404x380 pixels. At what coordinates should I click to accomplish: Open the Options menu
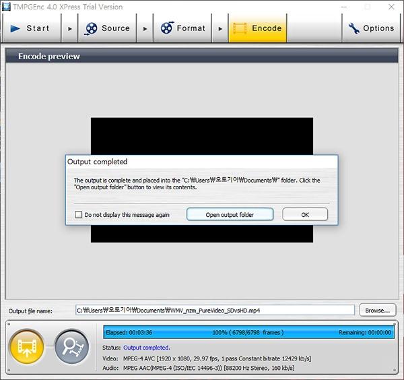coord(371,28)
